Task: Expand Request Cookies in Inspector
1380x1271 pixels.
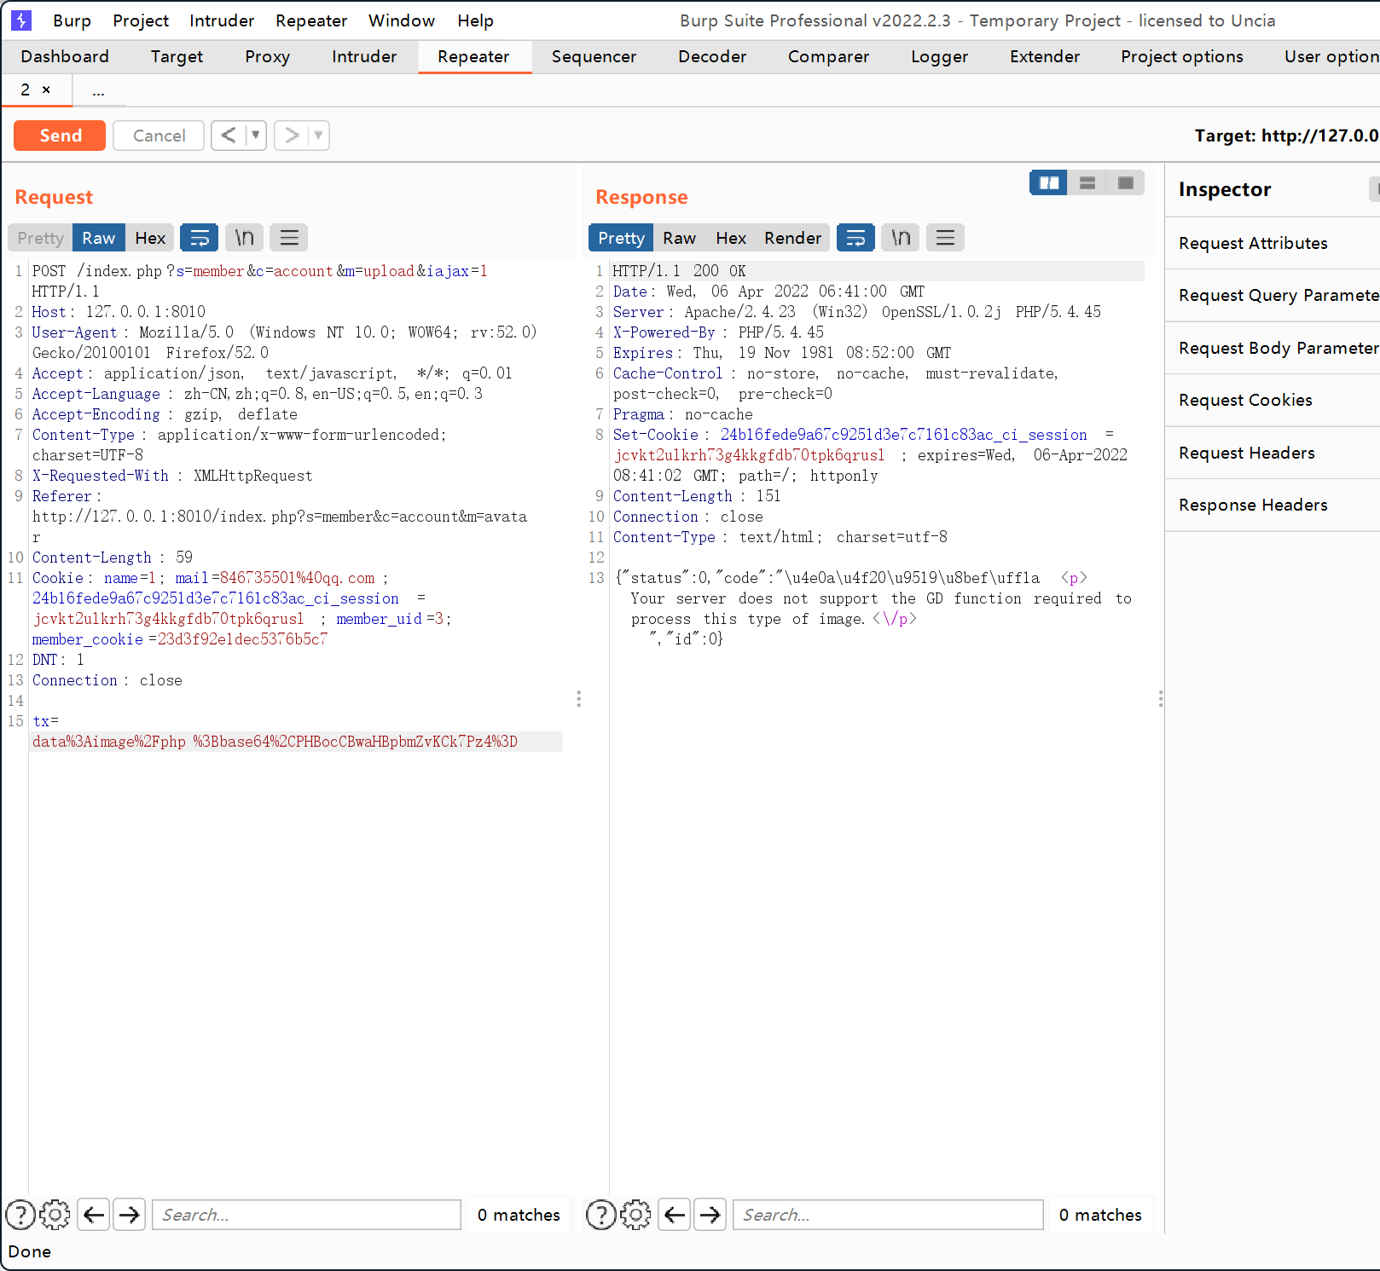Action: coord(1273,400)
